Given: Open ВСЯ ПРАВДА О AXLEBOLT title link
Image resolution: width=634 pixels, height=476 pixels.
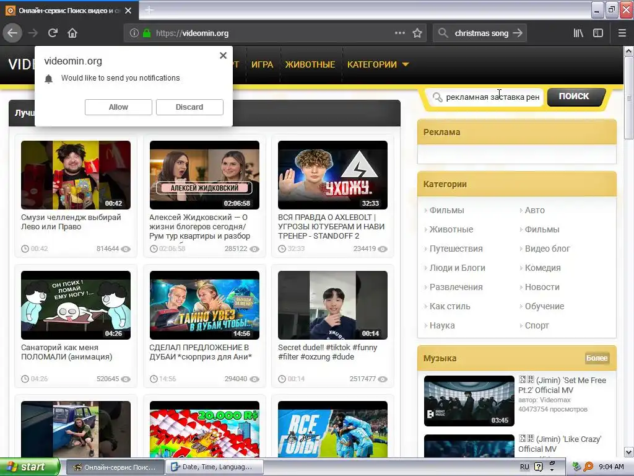Looking at the screenshot, I should [331, 227].
